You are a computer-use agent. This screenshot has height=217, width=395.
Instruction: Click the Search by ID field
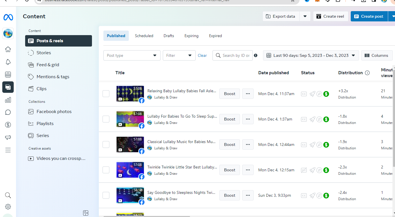(232, 55)
